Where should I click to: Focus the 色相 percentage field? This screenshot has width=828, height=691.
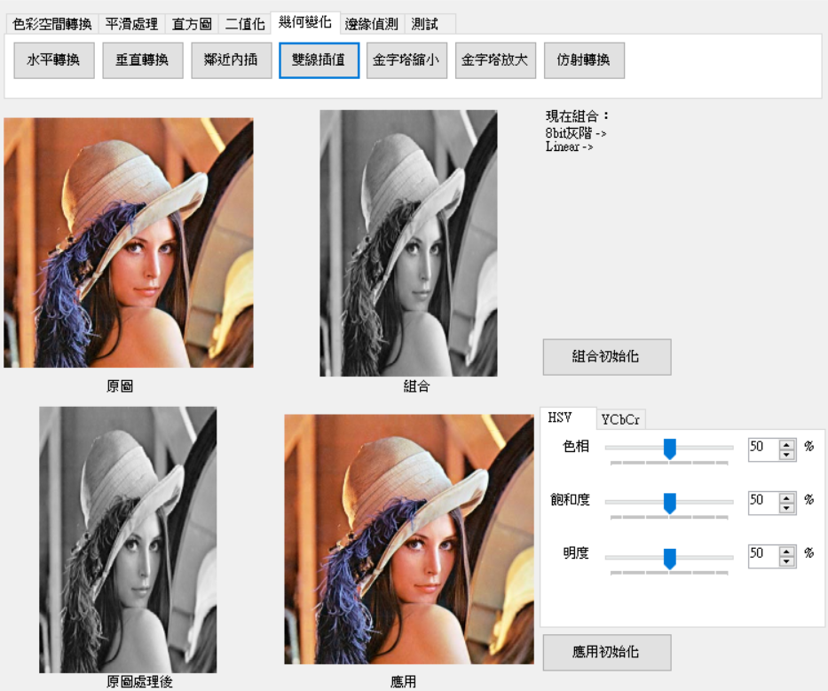pos(763,449)
